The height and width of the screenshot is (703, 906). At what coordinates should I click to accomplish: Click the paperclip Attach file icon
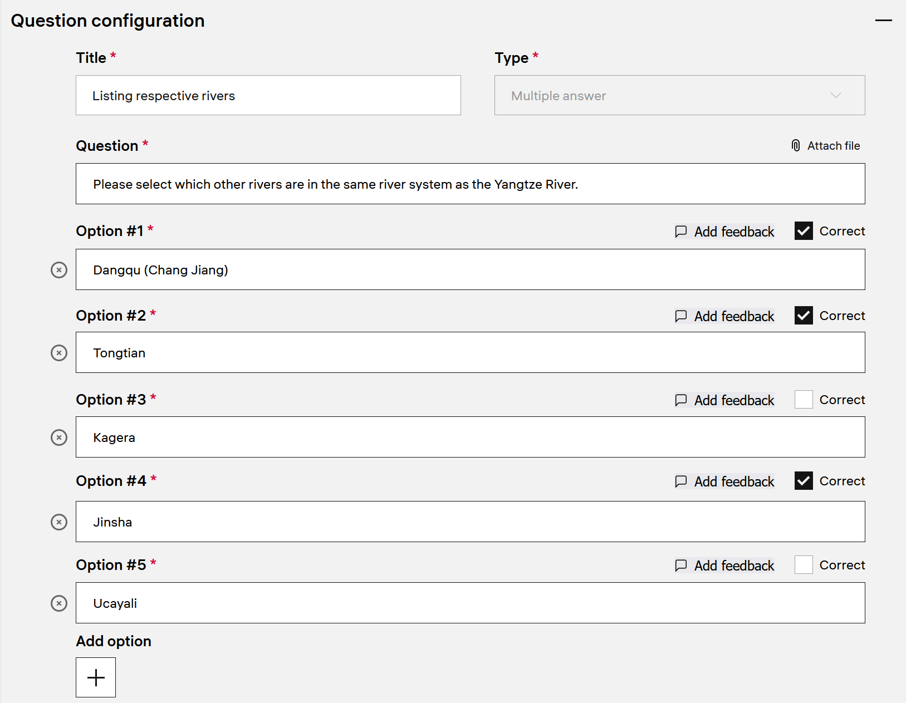[x=796, y=146]
